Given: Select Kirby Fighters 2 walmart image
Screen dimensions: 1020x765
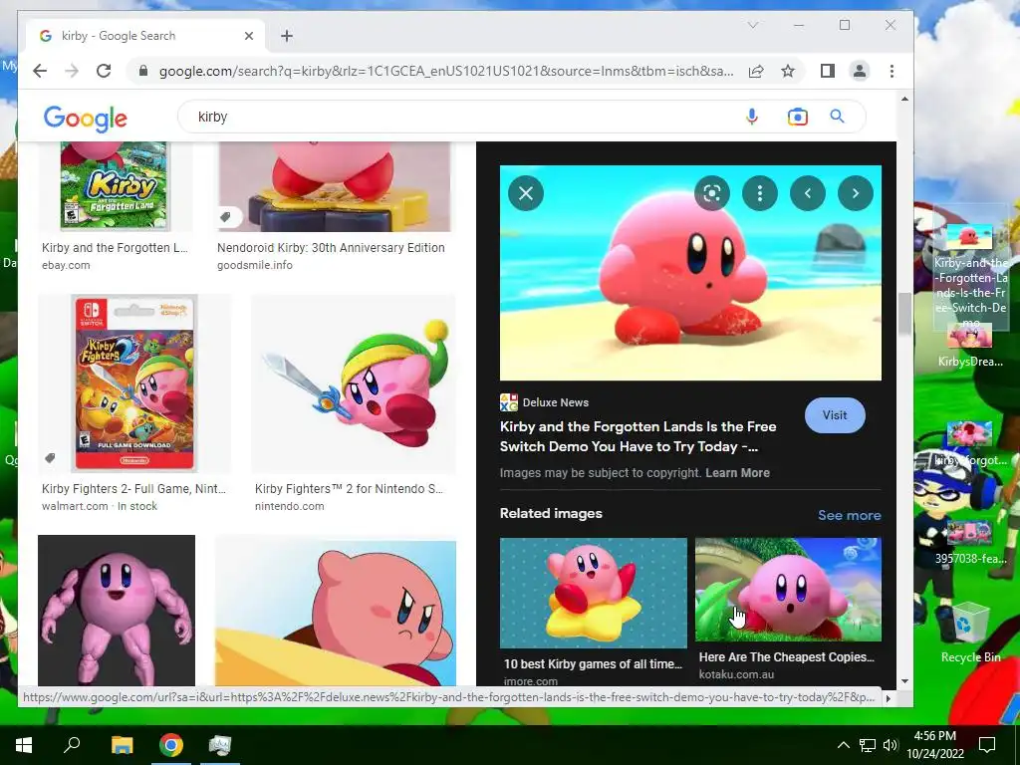Looking at the screenshot, I should [134, 383].
